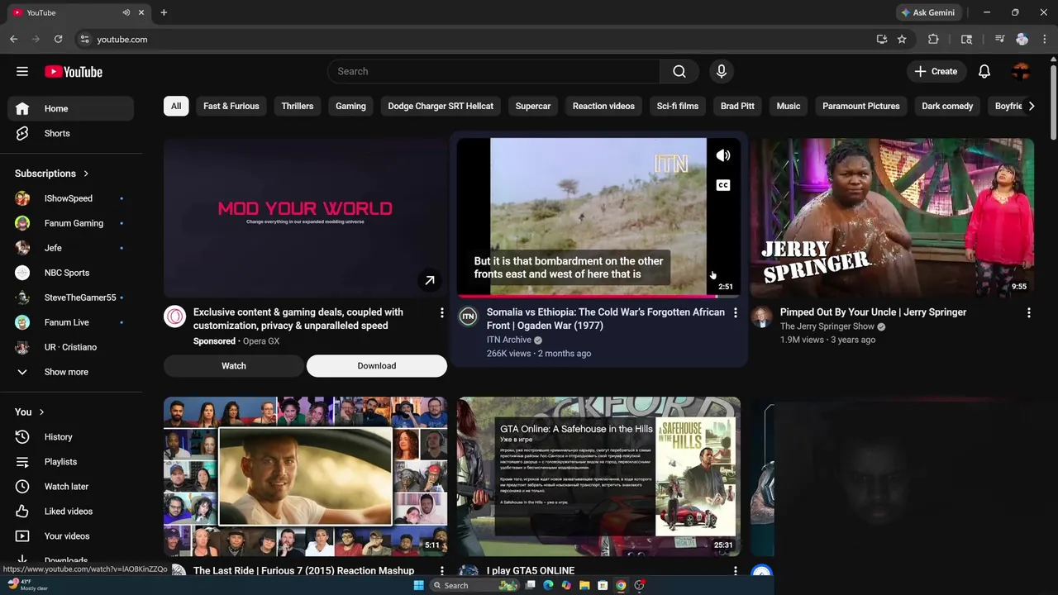Open the Pimped Out By Your Uncle title
This screenshot has width=1058, height=595.
(x=873, y=312)
